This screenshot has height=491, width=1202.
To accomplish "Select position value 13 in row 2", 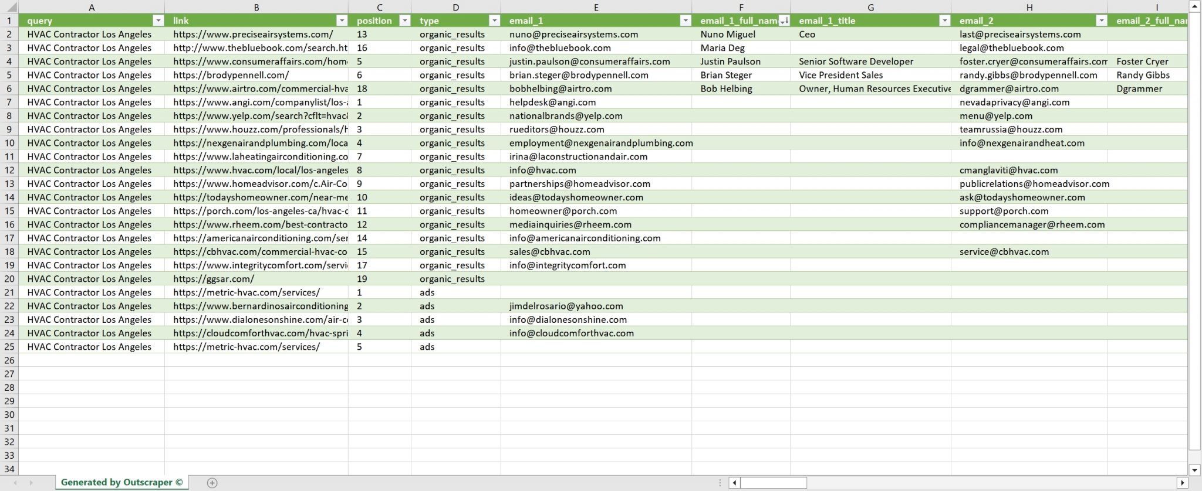I will click(x=380, y=34).
